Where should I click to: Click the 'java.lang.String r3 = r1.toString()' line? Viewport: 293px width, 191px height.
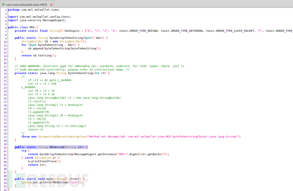click(x=57, y=126)
